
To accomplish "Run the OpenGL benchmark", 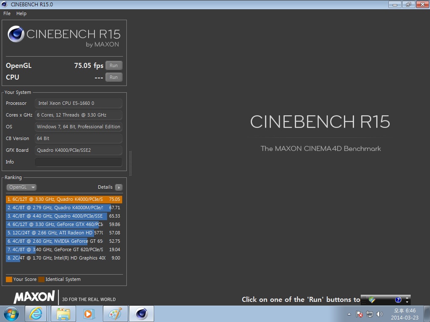I will click(x=113, y=65).
